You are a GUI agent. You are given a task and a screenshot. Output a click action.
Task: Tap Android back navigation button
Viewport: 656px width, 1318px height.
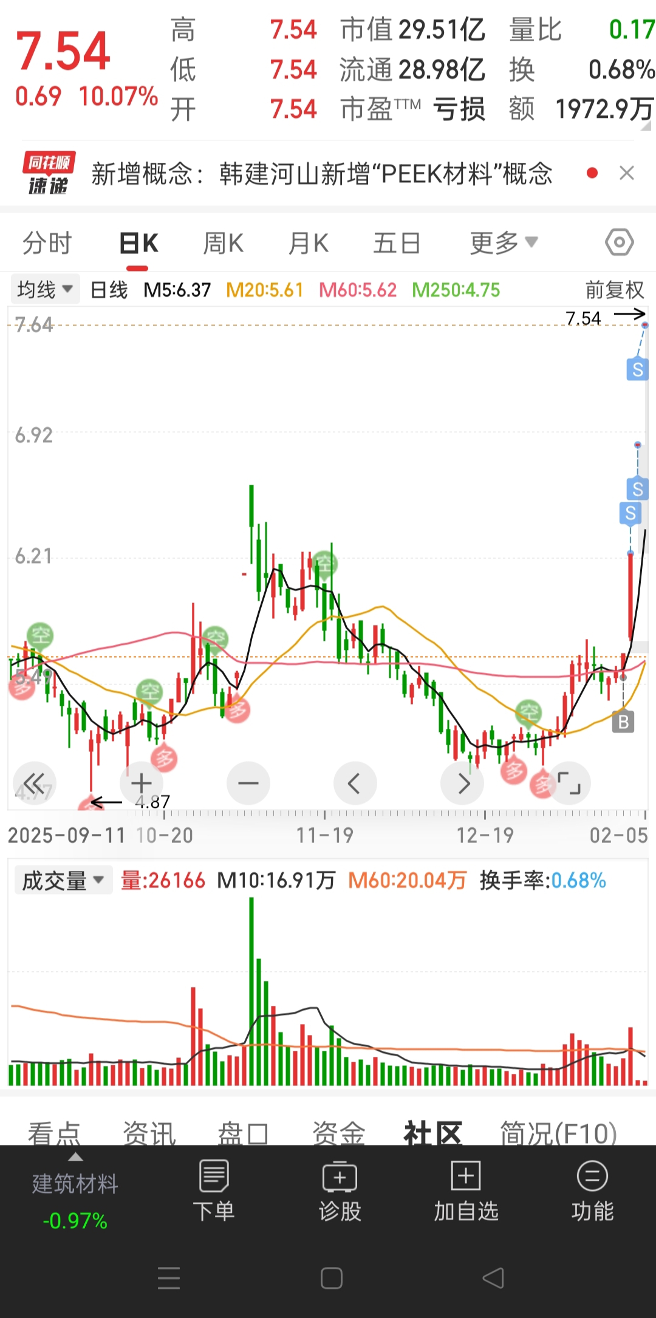493,1278
